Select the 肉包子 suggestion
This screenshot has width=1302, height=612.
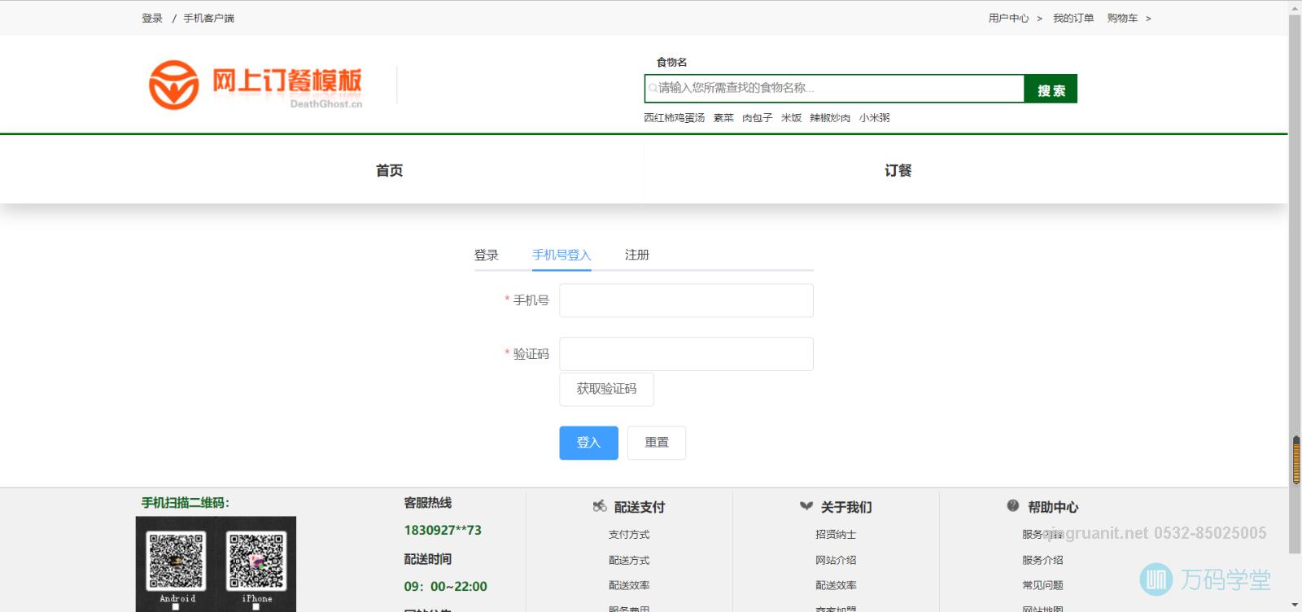pos(757,118)
